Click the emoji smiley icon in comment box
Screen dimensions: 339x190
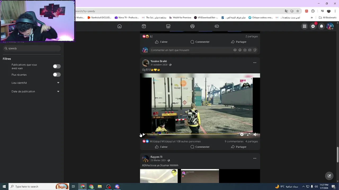click(x=240, y=50)
